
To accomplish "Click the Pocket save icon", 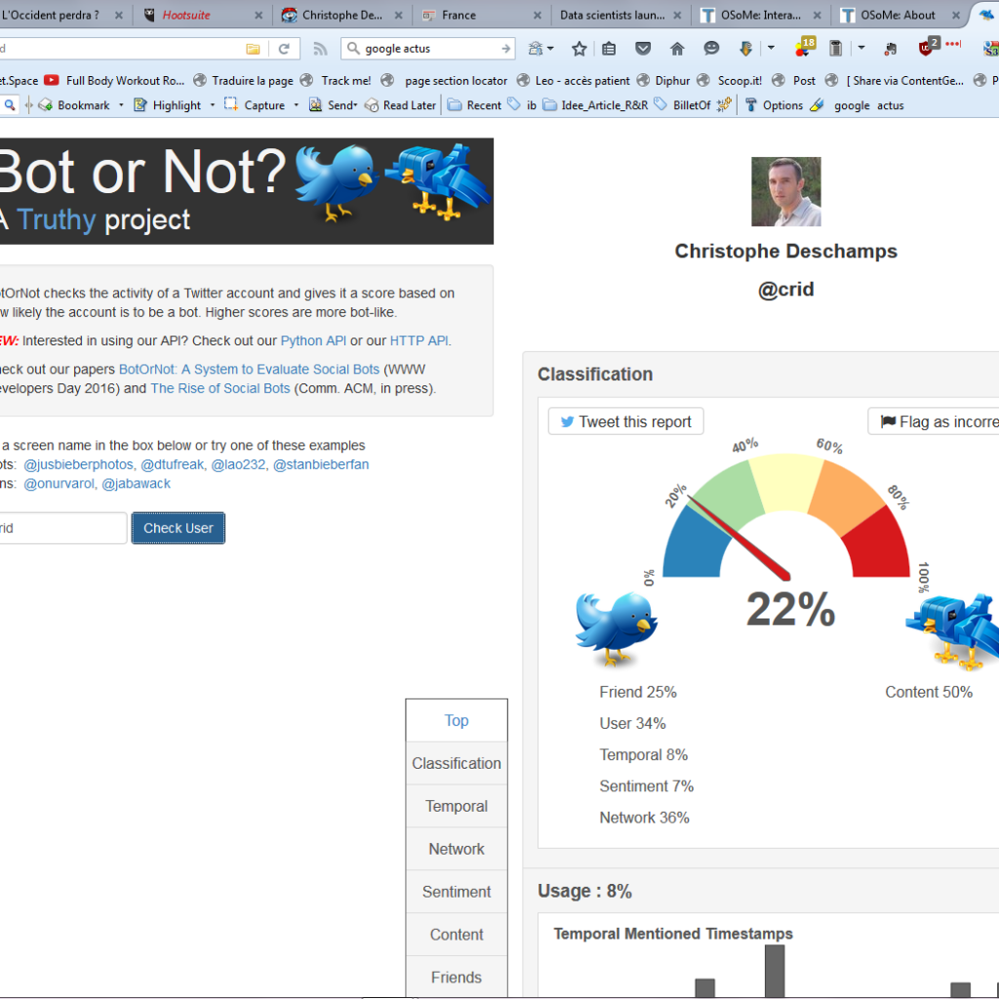I will 644,49.
